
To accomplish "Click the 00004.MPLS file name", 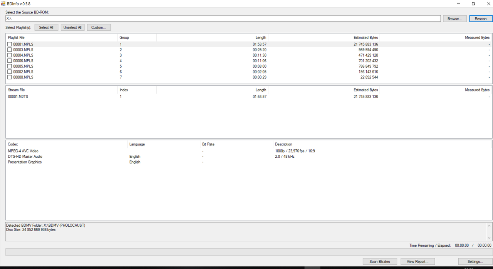I will click(x=23, y=55).
